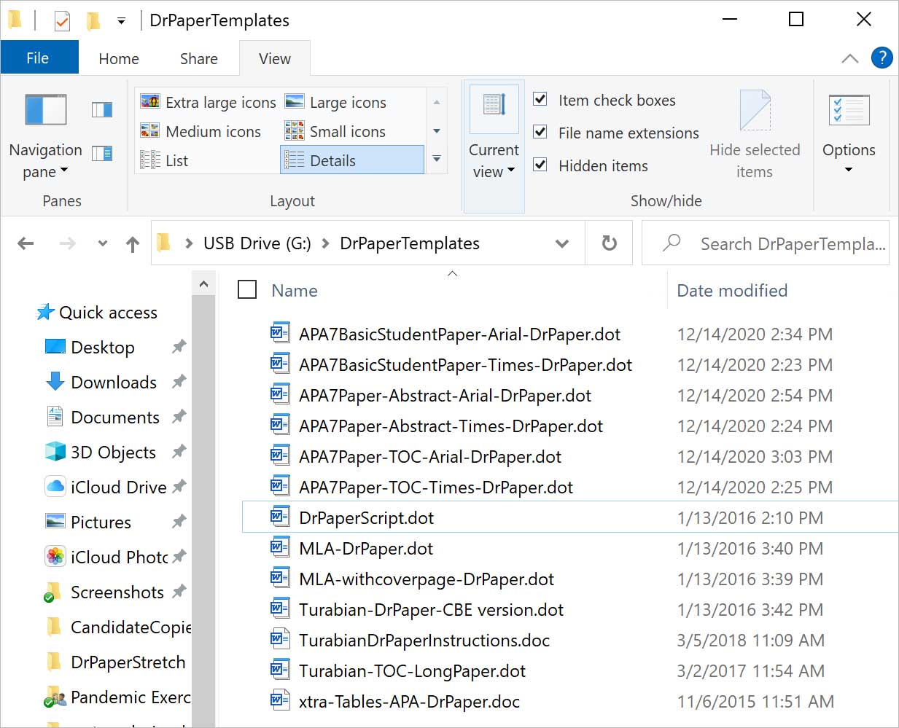Go up one folder level with Up arrow
This screenshot has width=899, height=728.
tap(132, 244)
